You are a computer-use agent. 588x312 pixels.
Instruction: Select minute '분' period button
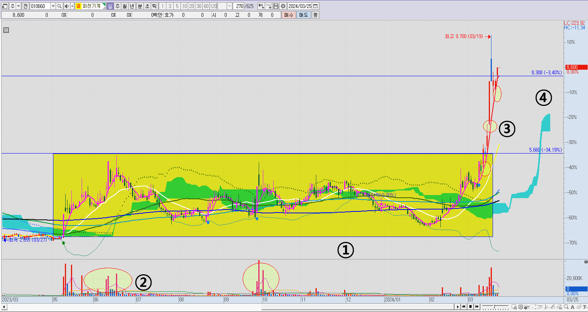140,6
